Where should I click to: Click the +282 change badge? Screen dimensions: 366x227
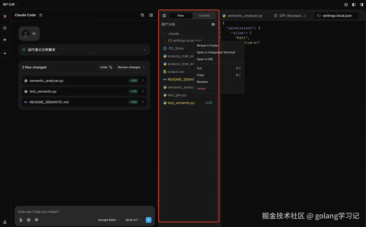click(x=133, y=102)
